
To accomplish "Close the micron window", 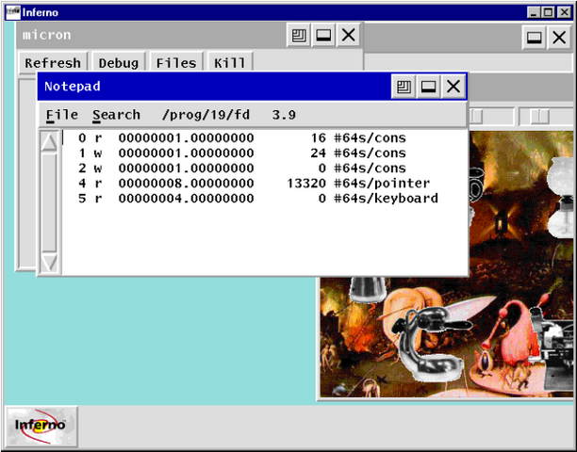I will coord(348,35).
